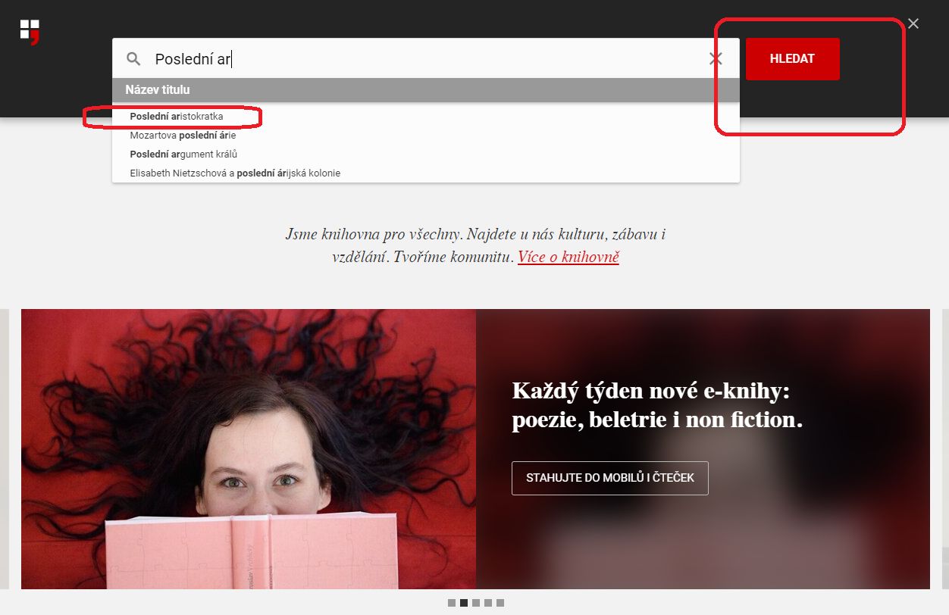Go to the first carousel slide dot

(x=452, y=603)
